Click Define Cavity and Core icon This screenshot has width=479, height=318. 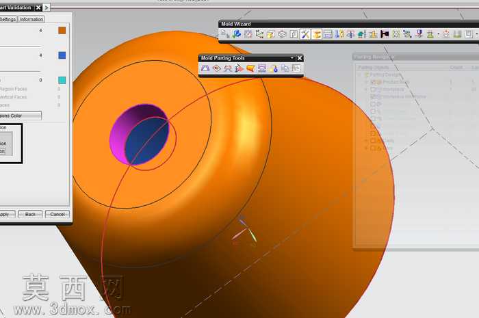click(262, 68)
